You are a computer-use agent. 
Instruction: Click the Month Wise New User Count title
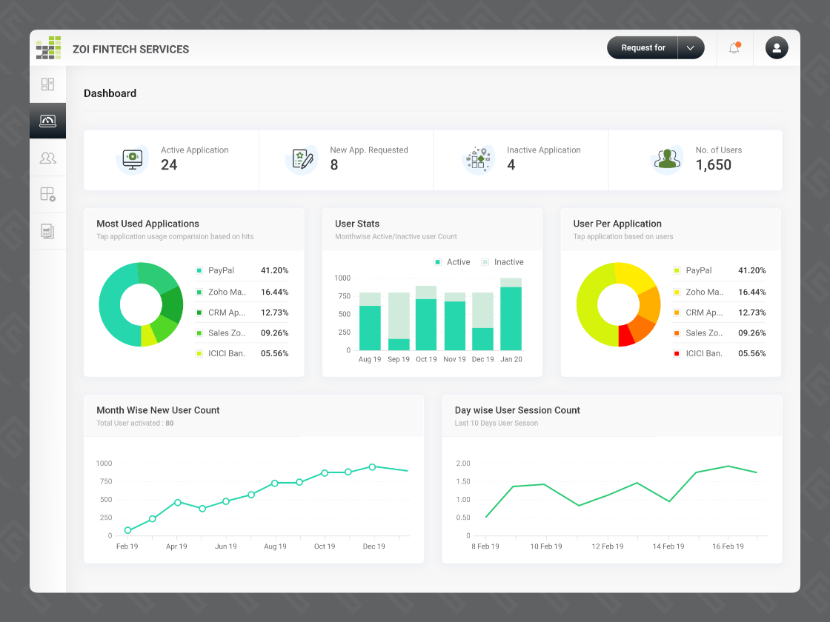pyautogui.click(x=158, y=410)
